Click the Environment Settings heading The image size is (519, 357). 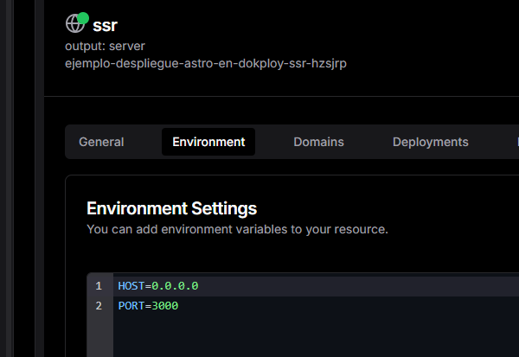[x=172, y=208]
